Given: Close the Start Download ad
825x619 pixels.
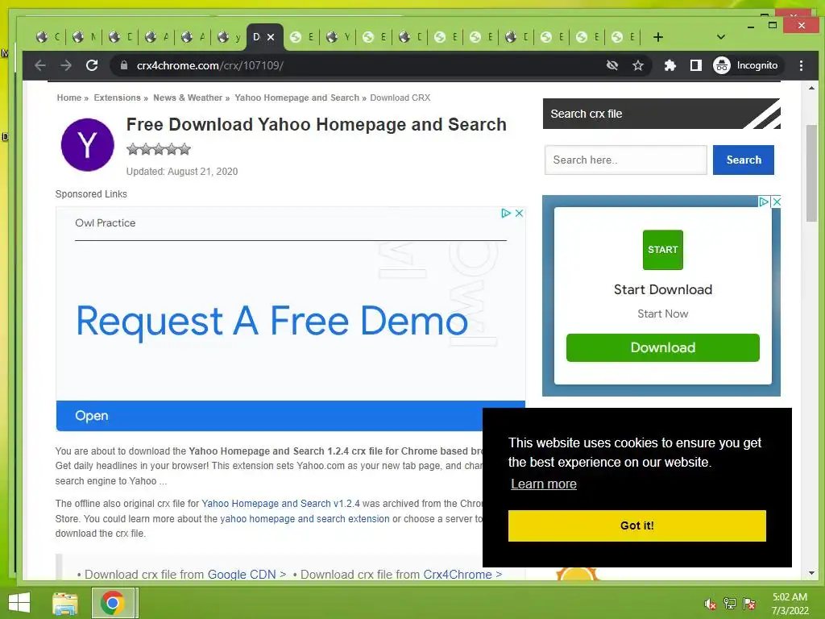Looking at the screenshot, I should click(x=776, y=201).
